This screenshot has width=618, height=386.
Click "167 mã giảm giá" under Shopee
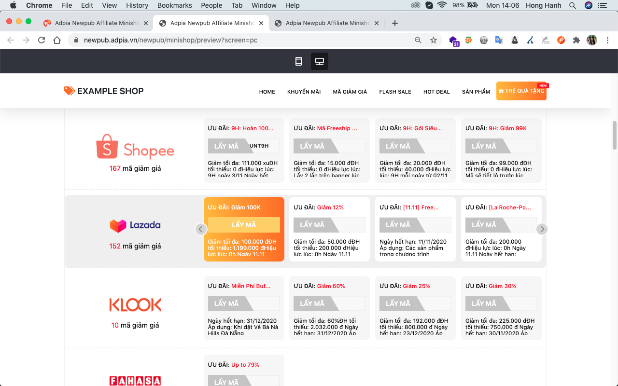click(135, 168)
